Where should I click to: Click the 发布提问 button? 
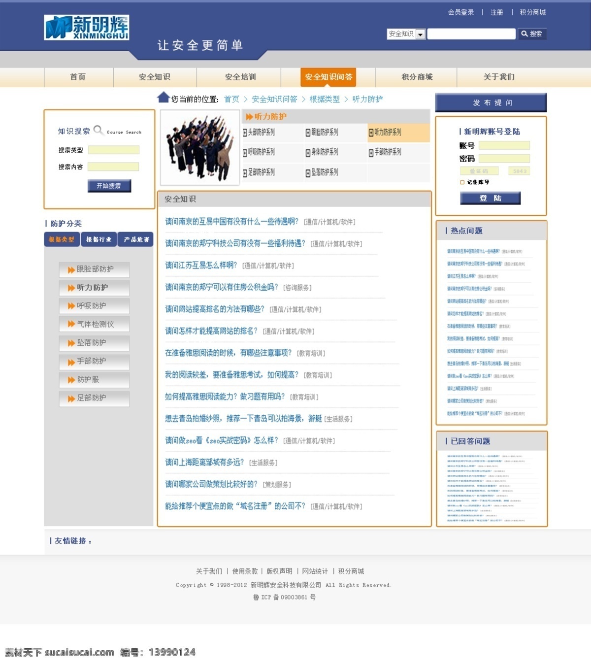point(491,102)
